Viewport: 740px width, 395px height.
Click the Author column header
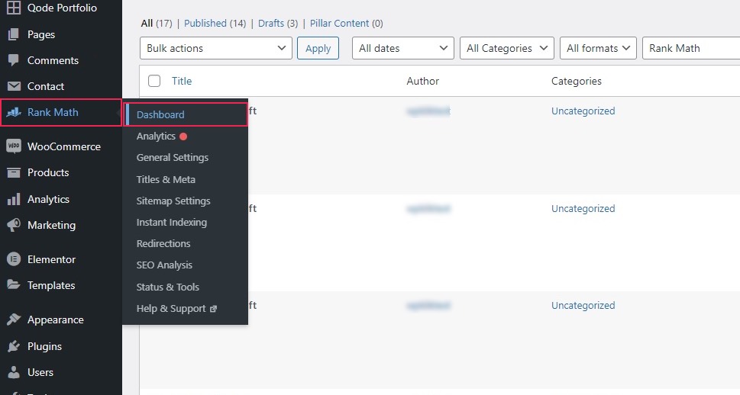[x=423, y=81]
